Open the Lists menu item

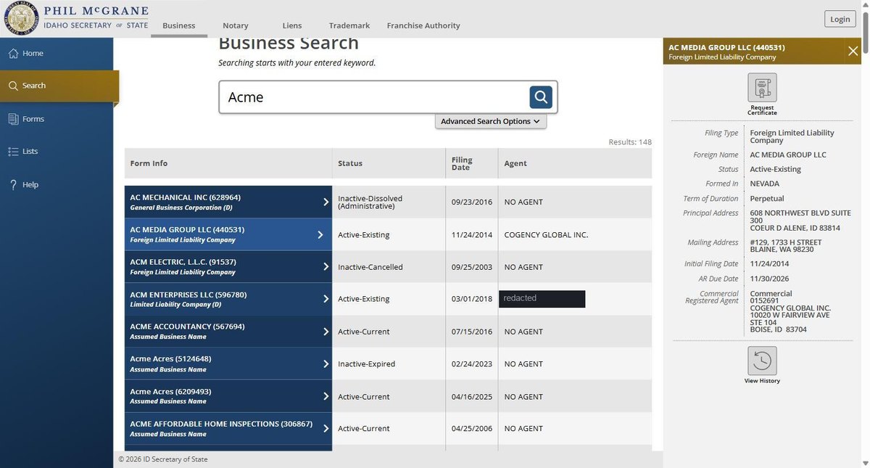(57, 152)
